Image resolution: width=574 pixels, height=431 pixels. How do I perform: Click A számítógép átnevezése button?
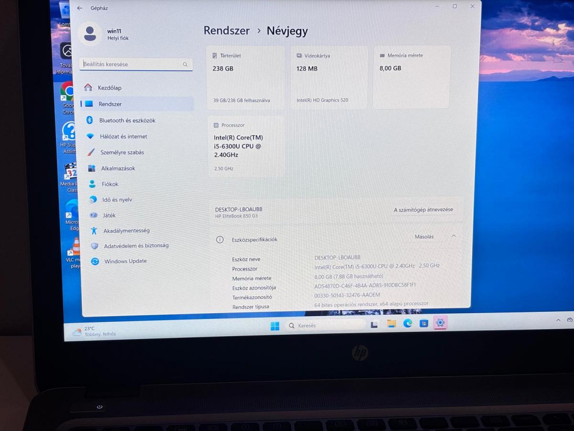click(x=423, y=210)
